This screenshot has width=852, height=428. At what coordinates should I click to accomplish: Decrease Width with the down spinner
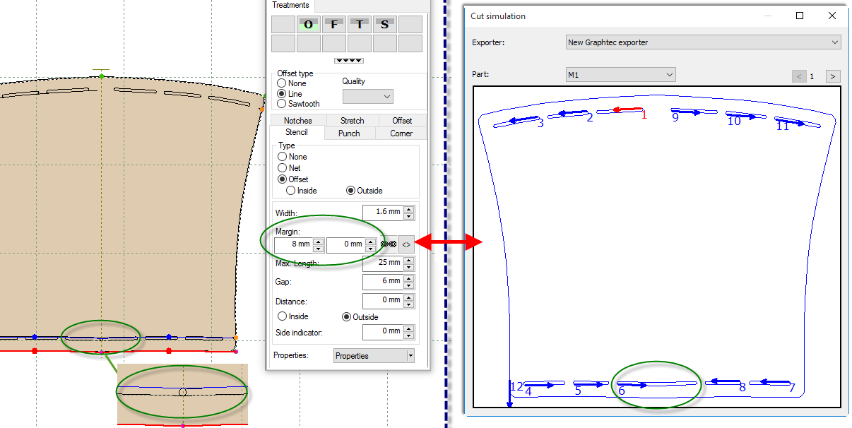pos(409,215)
